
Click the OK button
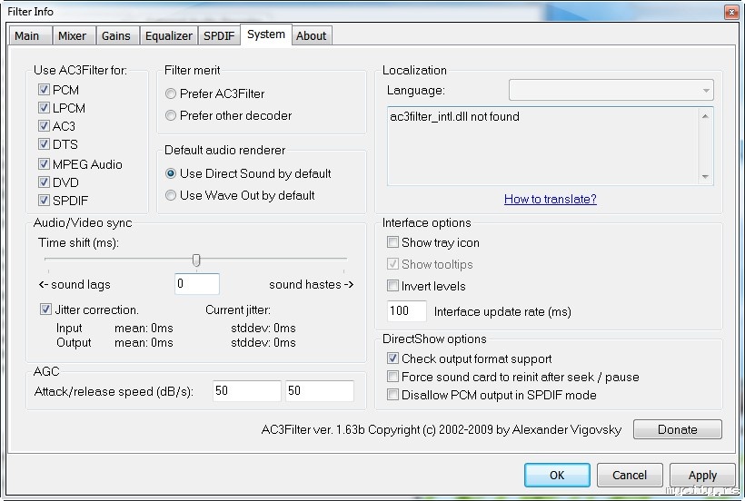coord(557,475)
